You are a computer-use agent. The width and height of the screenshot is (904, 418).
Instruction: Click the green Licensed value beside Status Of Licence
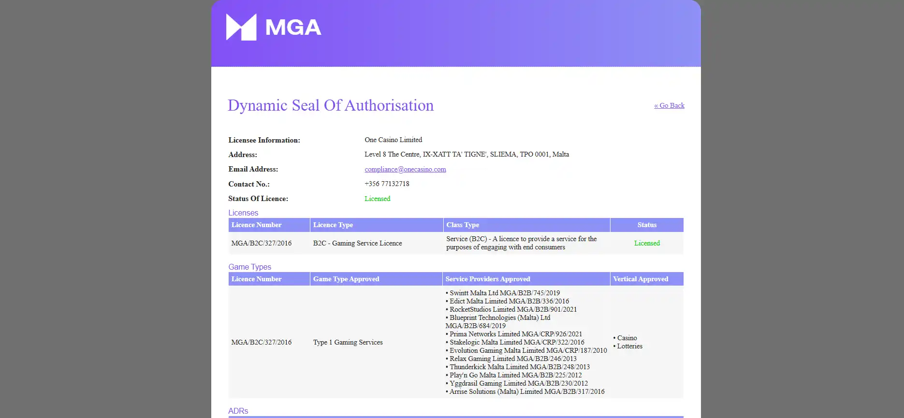[x=377, y=199]
